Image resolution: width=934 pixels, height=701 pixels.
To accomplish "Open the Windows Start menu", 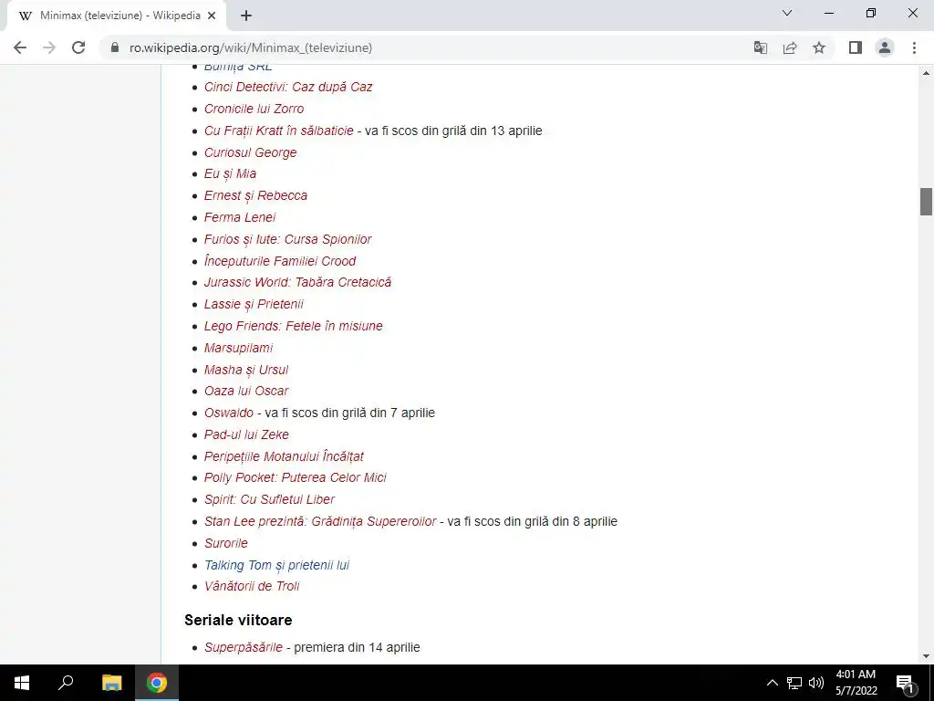I will tap(22, 683).
